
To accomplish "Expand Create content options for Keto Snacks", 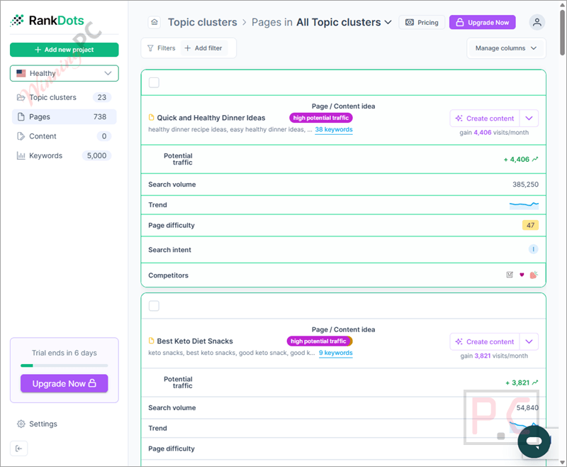I will coord(529,342).
